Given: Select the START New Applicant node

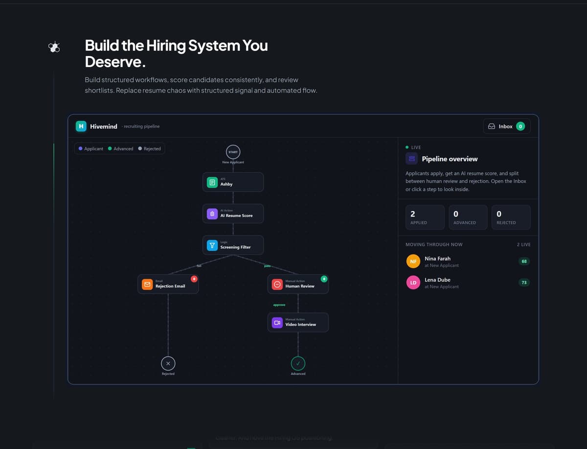Looking at the screenshot, I should [233, 152].
